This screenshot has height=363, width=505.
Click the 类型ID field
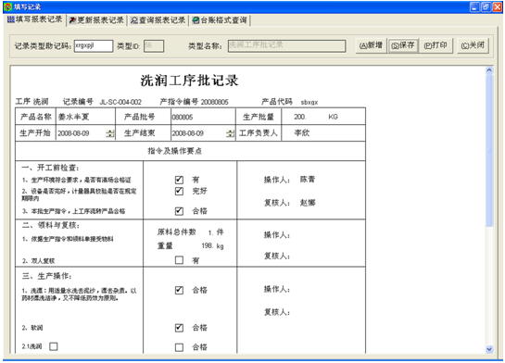[x=154, y=46]
